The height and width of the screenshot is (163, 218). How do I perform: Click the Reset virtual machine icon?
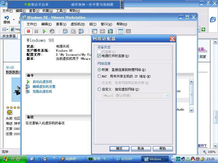pos(52,31)
